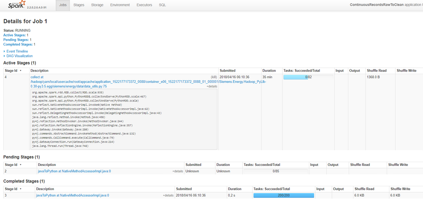The height and width of the screenshot is (205, 423).
Task: Switch to the Stages tab
Action: 79,5
